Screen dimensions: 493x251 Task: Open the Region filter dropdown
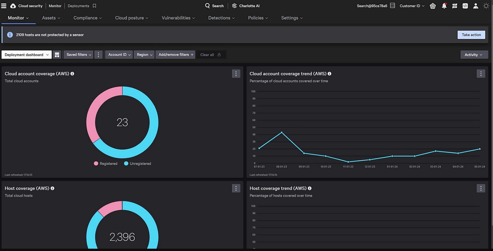(144, 55)
